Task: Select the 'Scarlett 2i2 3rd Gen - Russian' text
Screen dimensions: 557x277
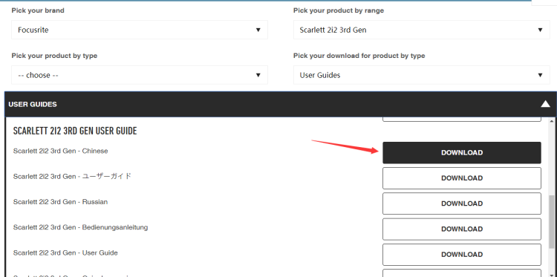Action: [60, 202]
